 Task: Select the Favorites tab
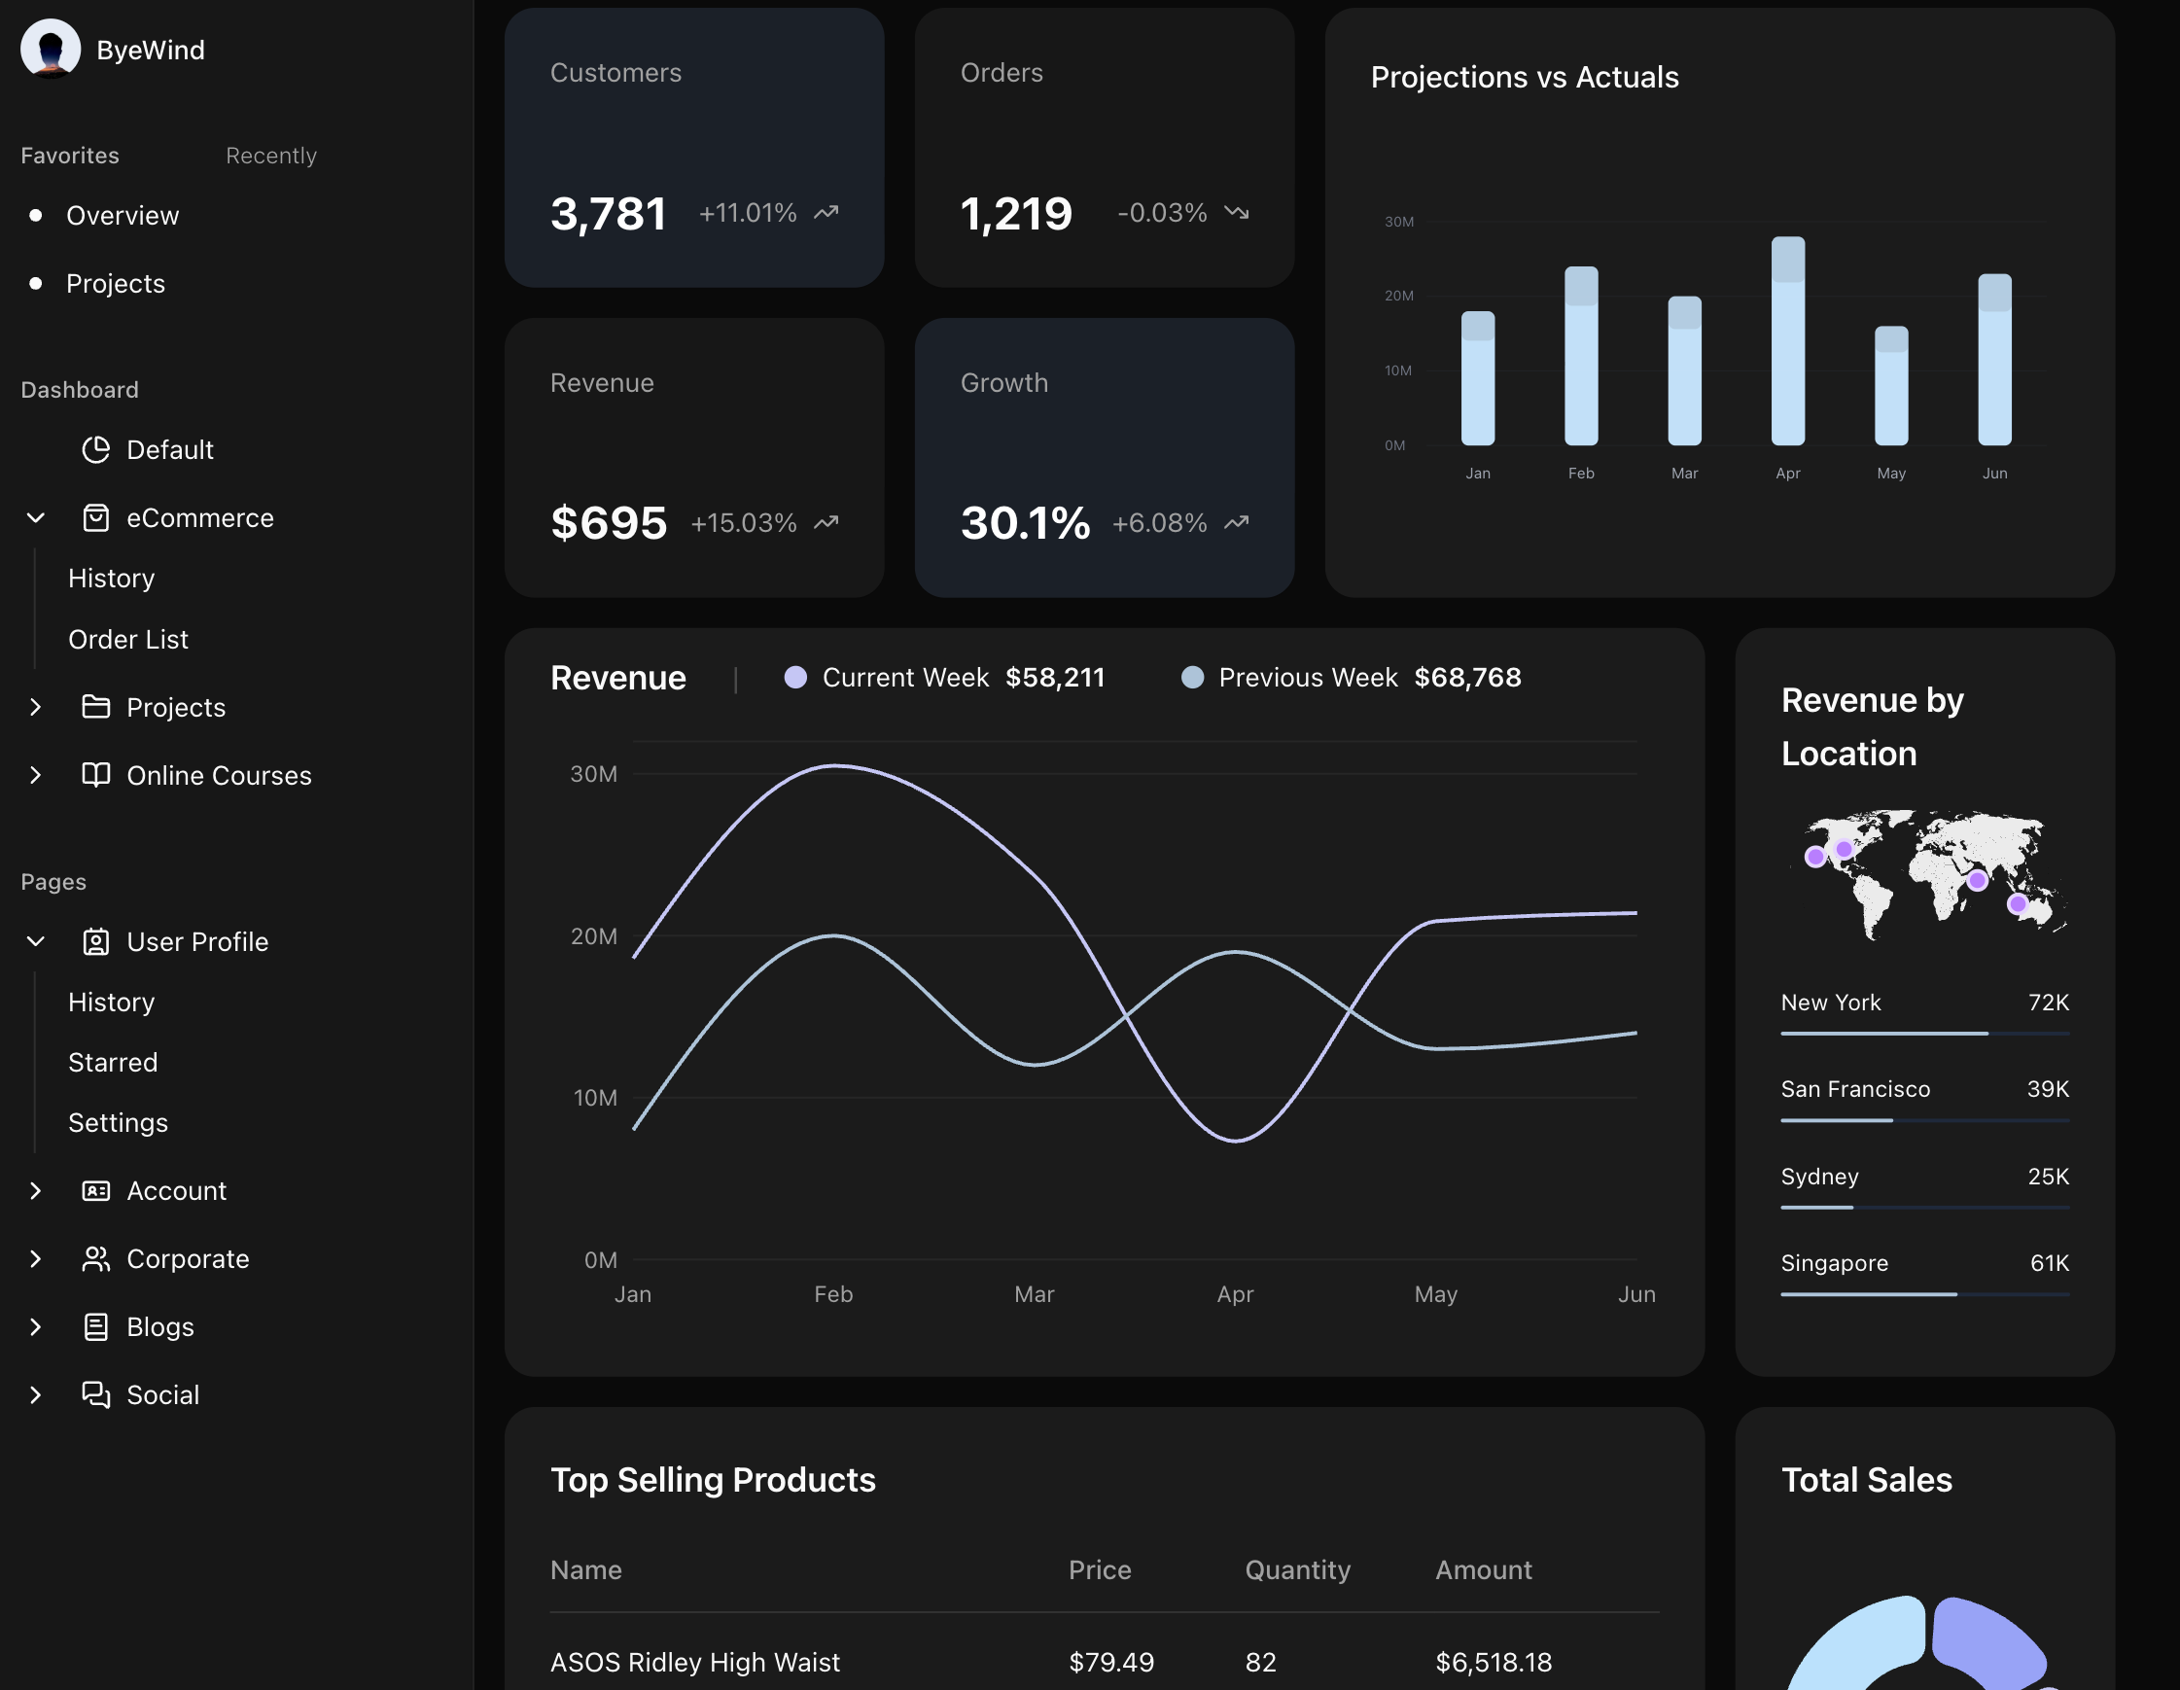click(70, 156)
